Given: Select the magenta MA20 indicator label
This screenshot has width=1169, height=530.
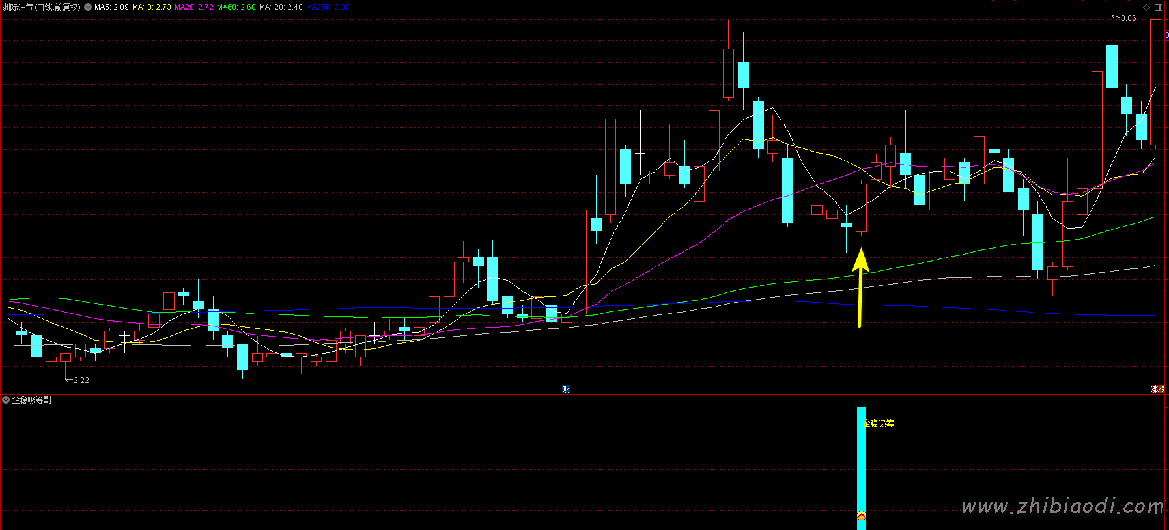Looking at the screenshot, I should [x=194, y=7].
